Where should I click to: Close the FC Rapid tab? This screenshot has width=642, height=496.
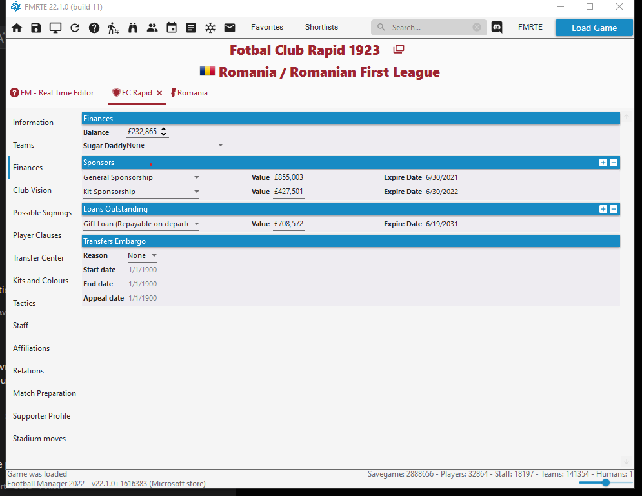(x=159, y=93)
